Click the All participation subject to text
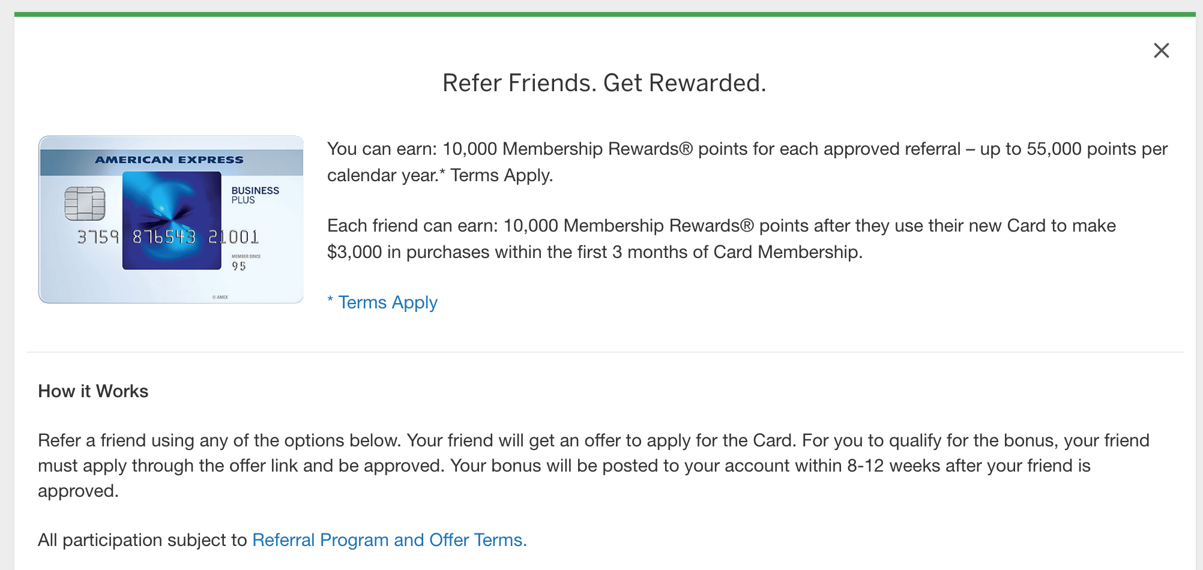1203x570 pixels. 142,540
